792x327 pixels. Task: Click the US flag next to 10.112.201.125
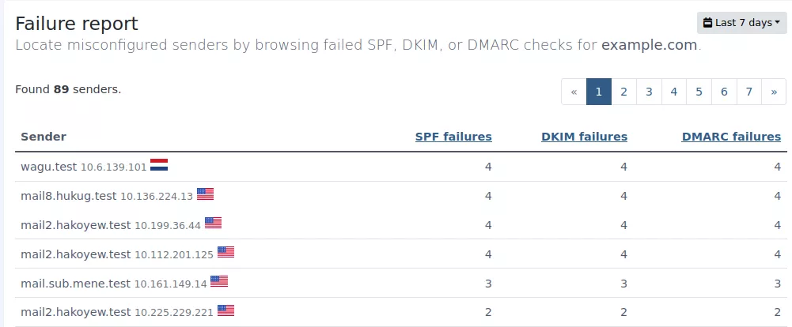[225, 253]
